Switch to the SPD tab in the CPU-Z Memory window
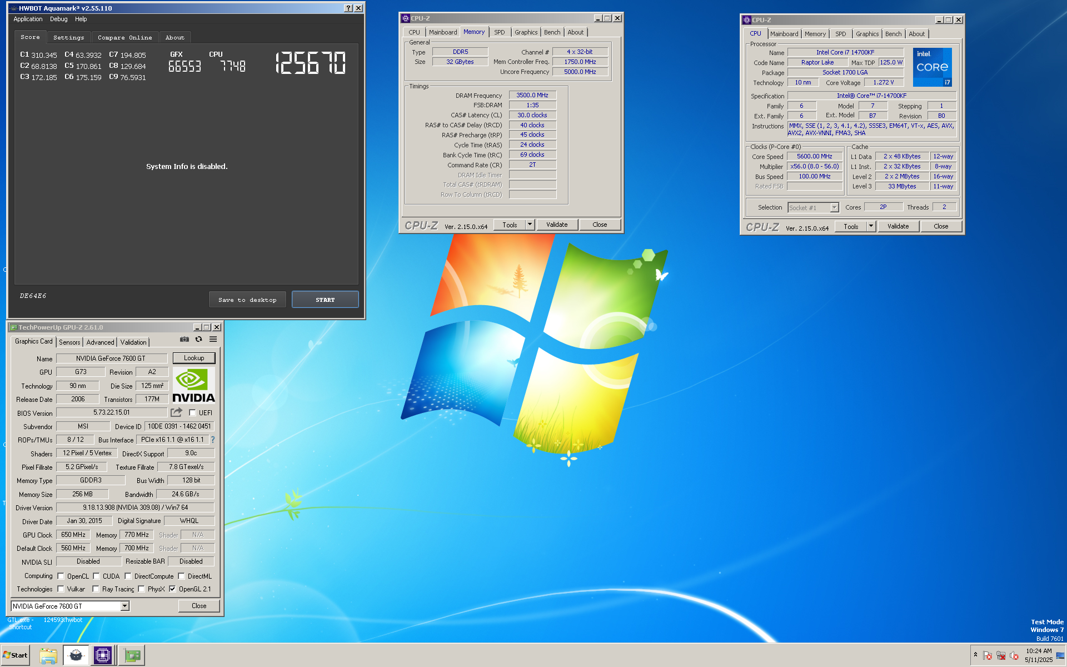Screen dimensions: 1067x667 500,32
